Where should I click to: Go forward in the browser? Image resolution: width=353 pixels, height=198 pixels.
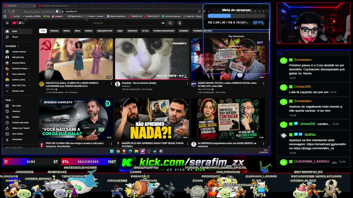click(x=9, y=11)
